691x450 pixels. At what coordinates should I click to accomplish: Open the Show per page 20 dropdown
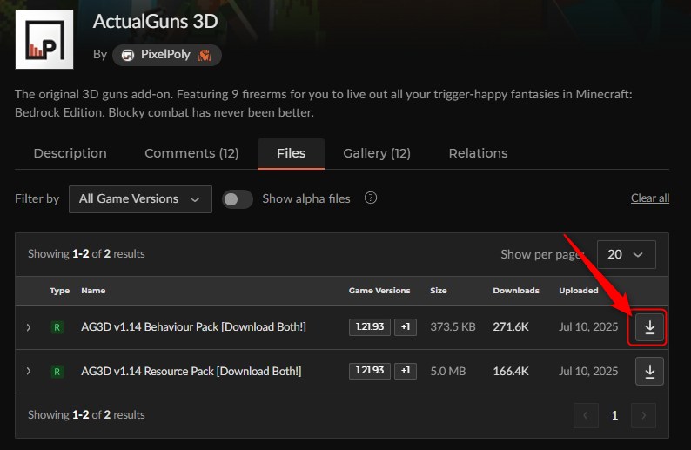[627, 254]
